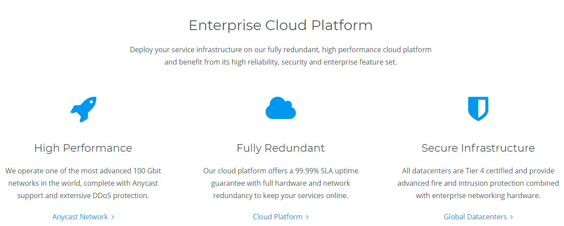Click the 'extensive DDoS protection' line

[83, 195]
